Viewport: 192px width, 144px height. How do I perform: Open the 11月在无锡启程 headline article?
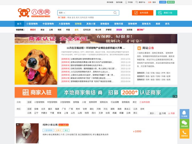(x=96, y=48)
